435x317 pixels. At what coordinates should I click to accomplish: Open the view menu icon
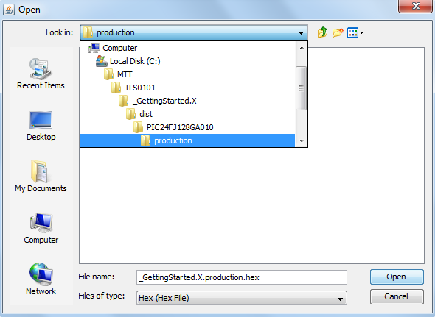pyautogui.click(x=355, y=32)
